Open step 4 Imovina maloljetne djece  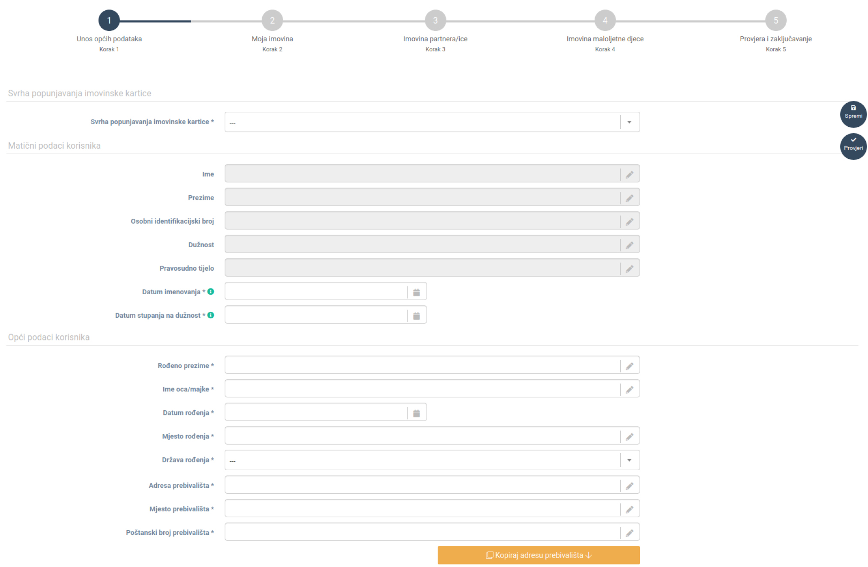pyautogui.click(x=605, y=21)
